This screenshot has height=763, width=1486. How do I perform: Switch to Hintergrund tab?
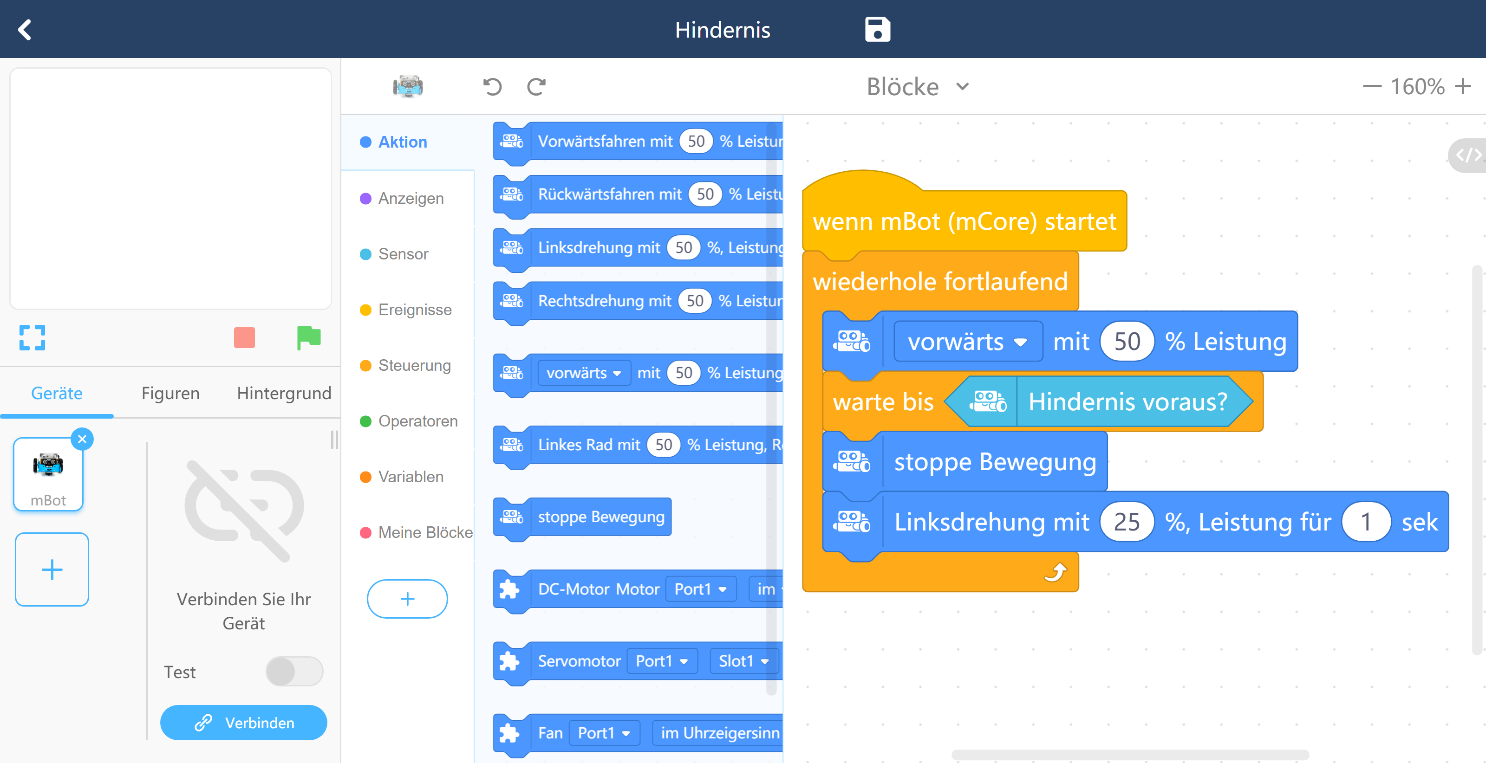coord(284,393)
